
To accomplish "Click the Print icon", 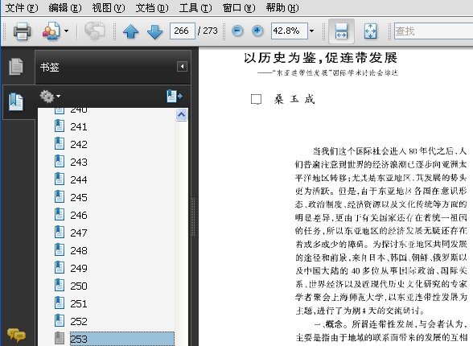I will point(22,31).
